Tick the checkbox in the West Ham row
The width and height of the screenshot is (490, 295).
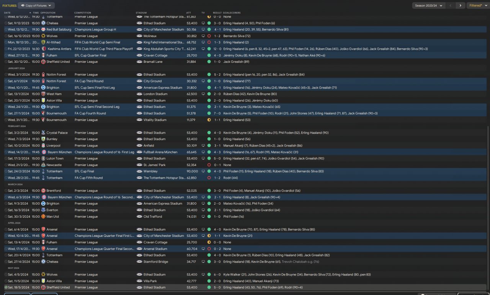6,94
